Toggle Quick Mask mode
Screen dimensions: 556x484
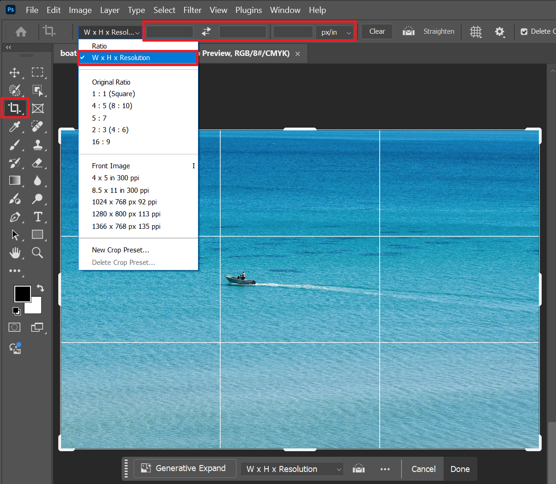coord(14,327)
